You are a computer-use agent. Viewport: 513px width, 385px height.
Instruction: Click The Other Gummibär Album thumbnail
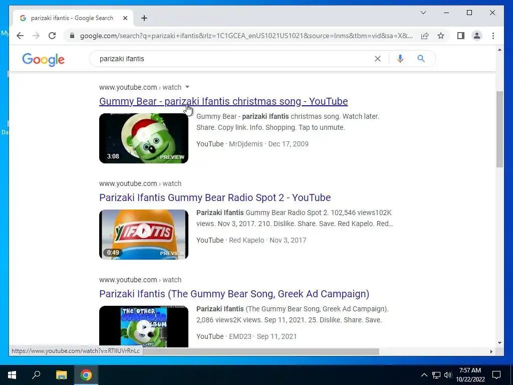(x=144, y=326)
